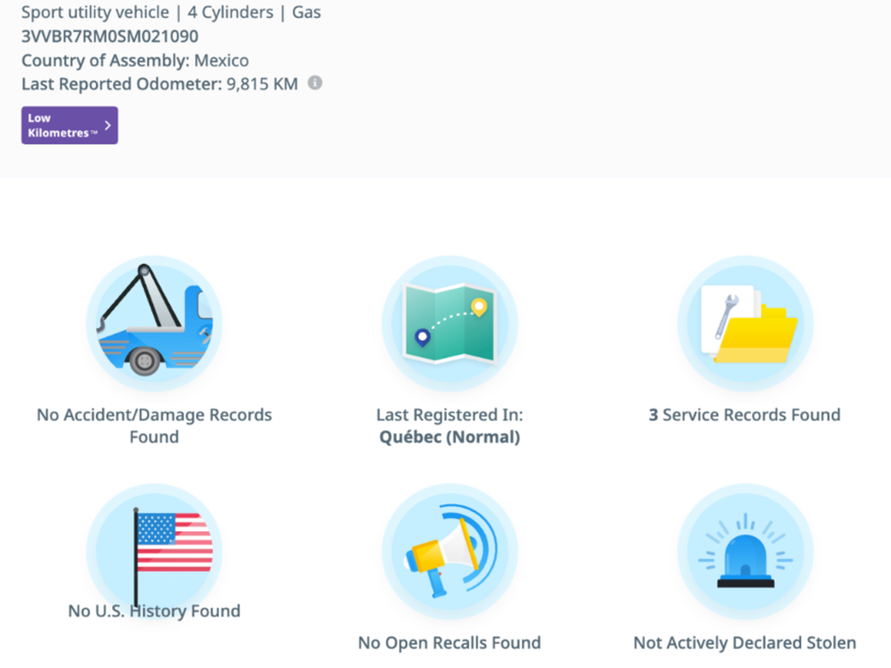Click the Last Reported Odometer 9,815 KM text
The width and height of the screenshot is (891, 668).
point(159,84)
